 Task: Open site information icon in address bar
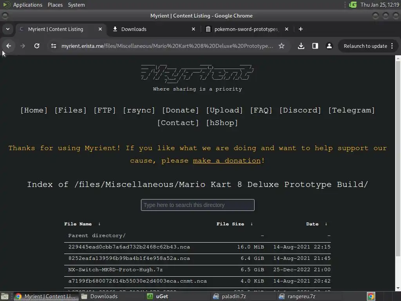54,46
